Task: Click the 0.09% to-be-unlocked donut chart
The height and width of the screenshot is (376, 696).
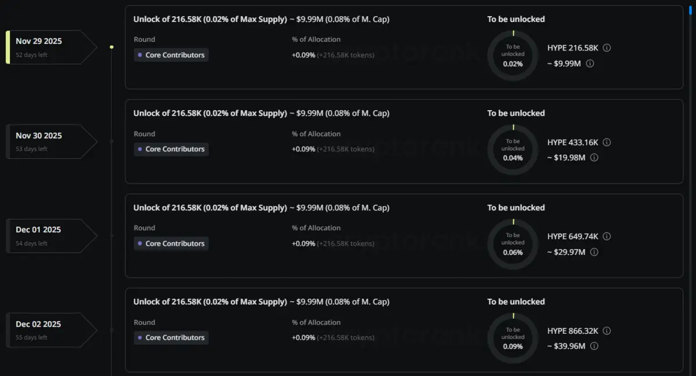Action: 513,338
